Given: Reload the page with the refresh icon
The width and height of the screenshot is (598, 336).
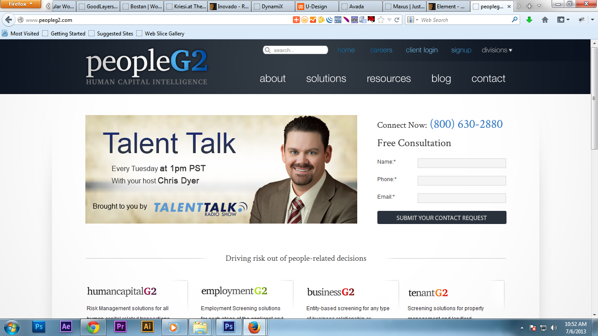Looking at the screenshot, I should 397,20.
